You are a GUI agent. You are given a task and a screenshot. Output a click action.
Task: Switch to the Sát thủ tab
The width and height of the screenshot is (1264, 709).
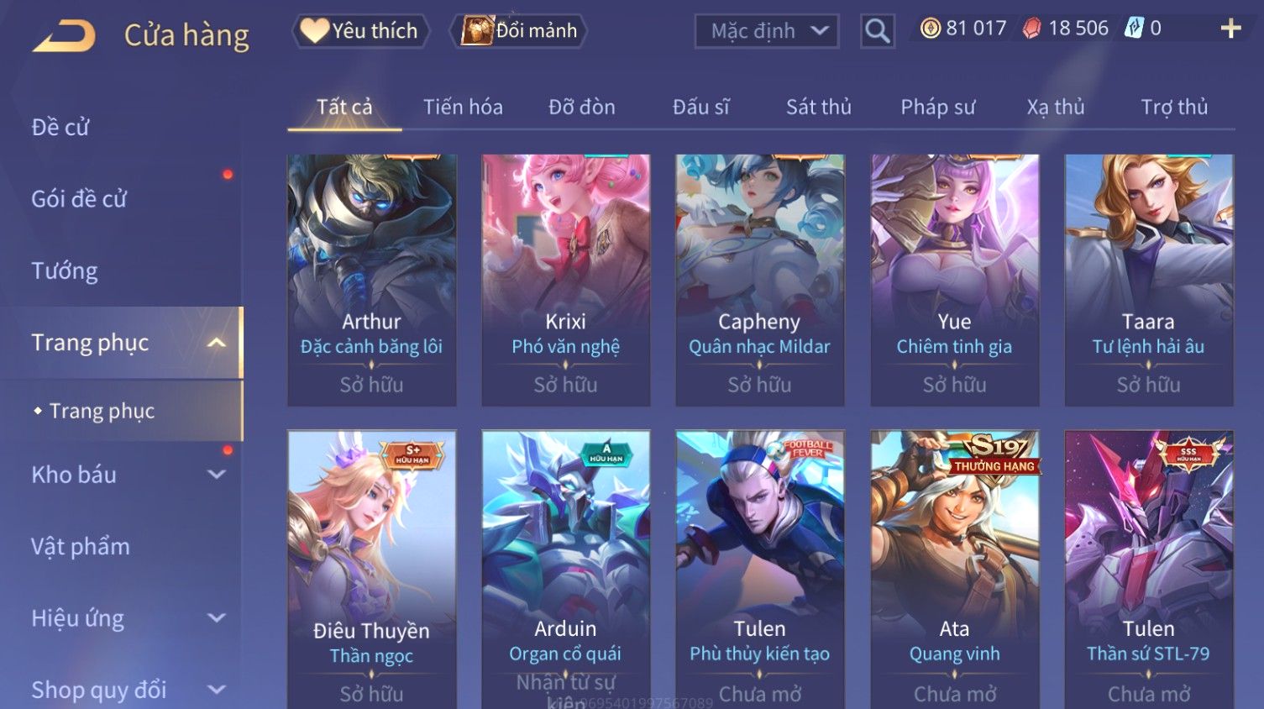coord(819,107)
